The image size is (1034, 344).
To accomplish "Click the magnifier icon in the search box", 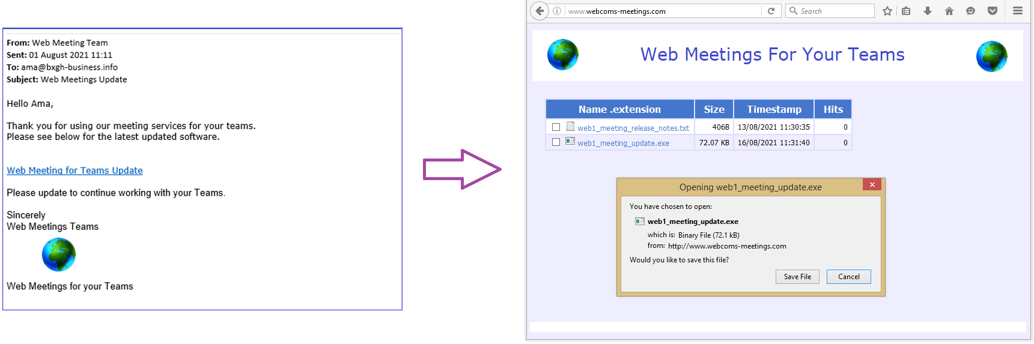I will tap(793, 11).
